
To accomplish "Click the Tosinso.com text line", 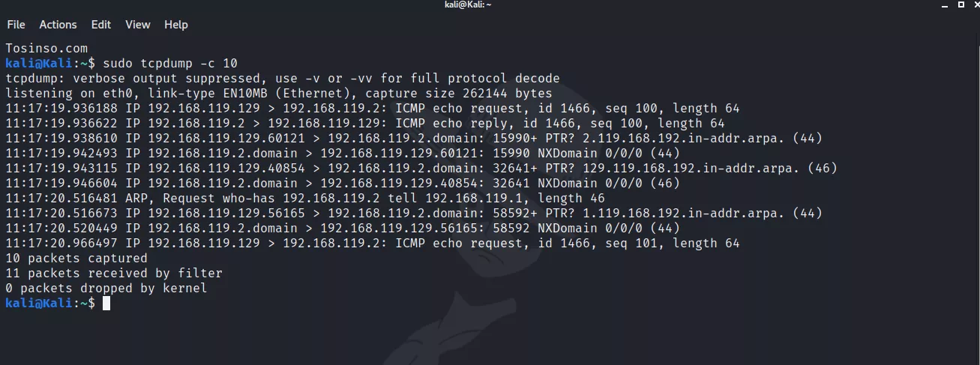I will tap(46, 48).
